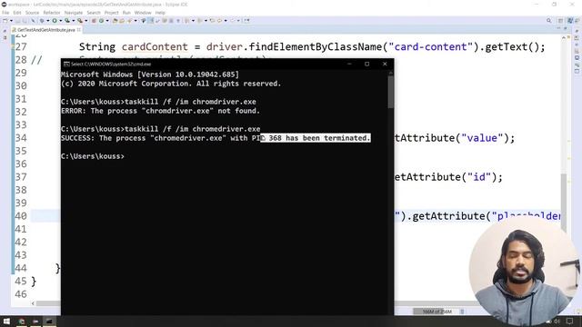Click the Chrome taskbar icon

tap(22, 321)
